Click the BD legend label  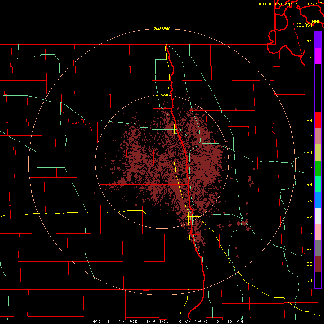(309, 152)
